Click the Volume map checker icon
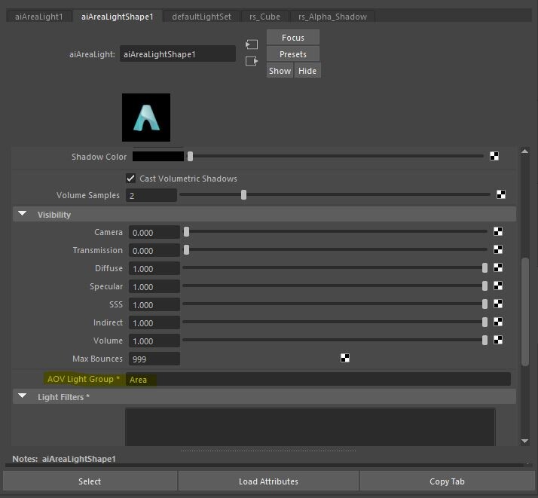This screenshot has width=538, height=498. click(x=498, y=340)
